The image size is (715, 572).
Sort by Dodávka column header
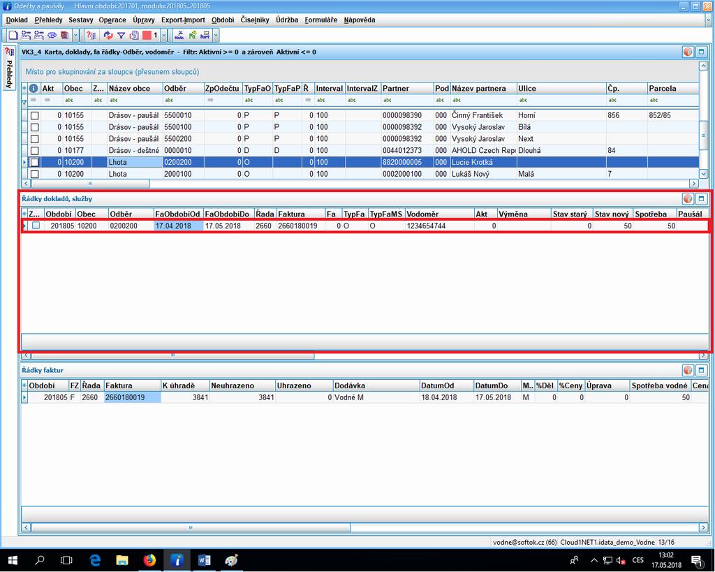(376, 386)
